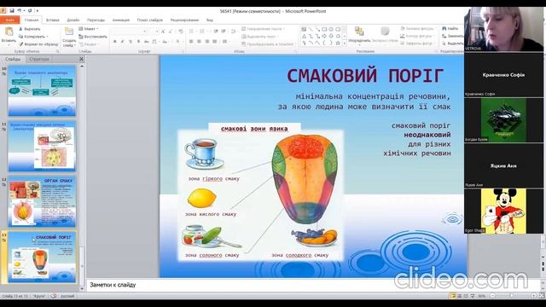Screen dimensions: 546x307
Task: Select slide 10 thumbnail
Action: 42,91
